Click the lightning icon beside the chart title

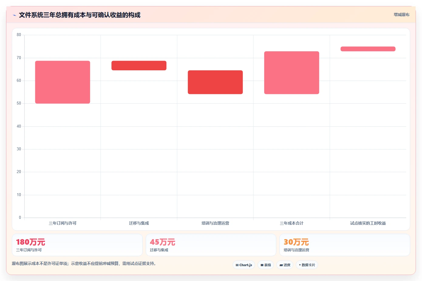[14, 15]
